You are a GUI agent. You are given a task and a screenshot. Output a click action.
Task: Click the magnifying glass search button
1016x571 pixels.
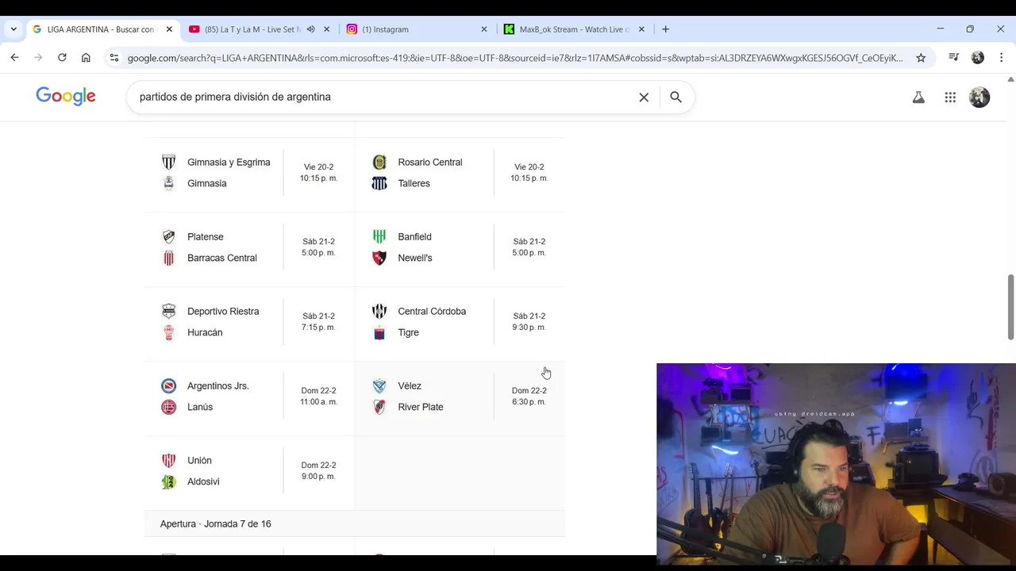pos(675,97)
